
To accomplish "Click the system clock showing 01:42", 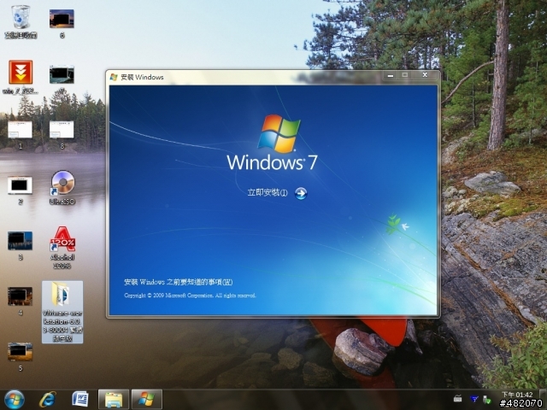I will click(x=517, y=395).
